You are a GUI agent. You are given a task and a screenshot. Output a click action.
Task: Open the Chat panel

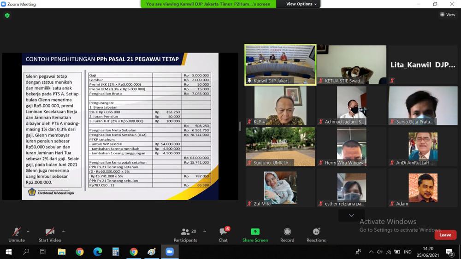click(x=223, y=235)
